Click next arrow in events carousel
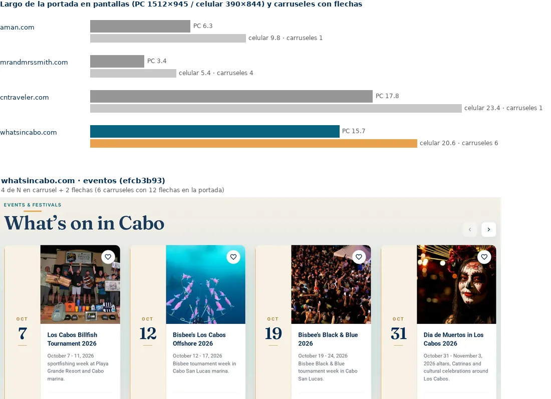This screenshot has width=551, height=399. (488, 229)
